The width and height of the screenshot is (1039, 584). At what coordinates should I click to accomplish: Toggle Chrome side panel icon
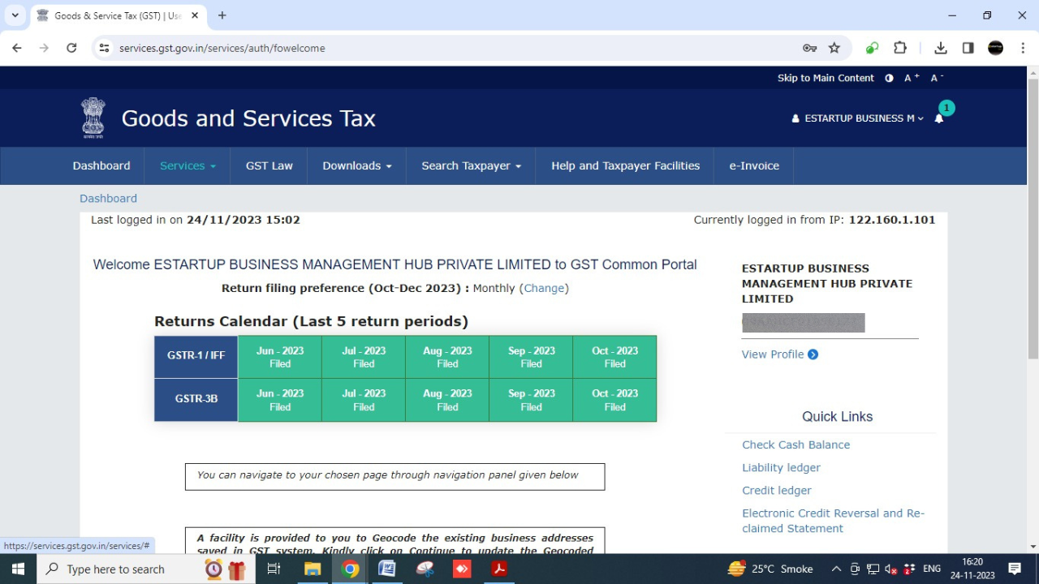tap(968, 48)
